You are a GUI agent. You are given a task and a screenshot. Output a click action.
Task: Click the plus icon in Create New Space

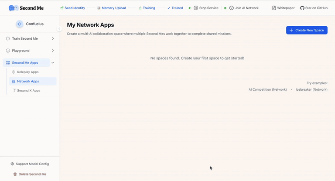291,30
